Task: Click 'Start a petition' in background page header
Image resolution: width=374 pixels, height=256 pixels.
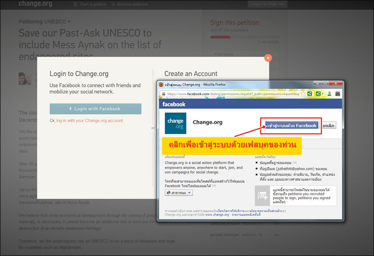Action: 90,4
